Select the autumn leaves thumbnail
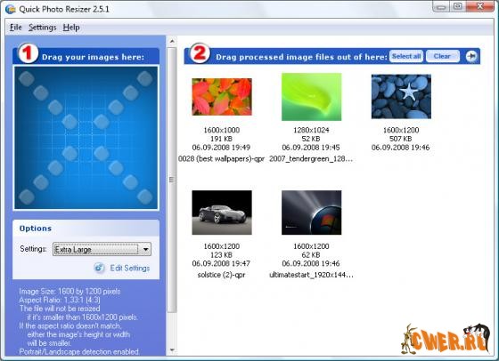Screen dimensions: 499x361 tap(222, 97)
